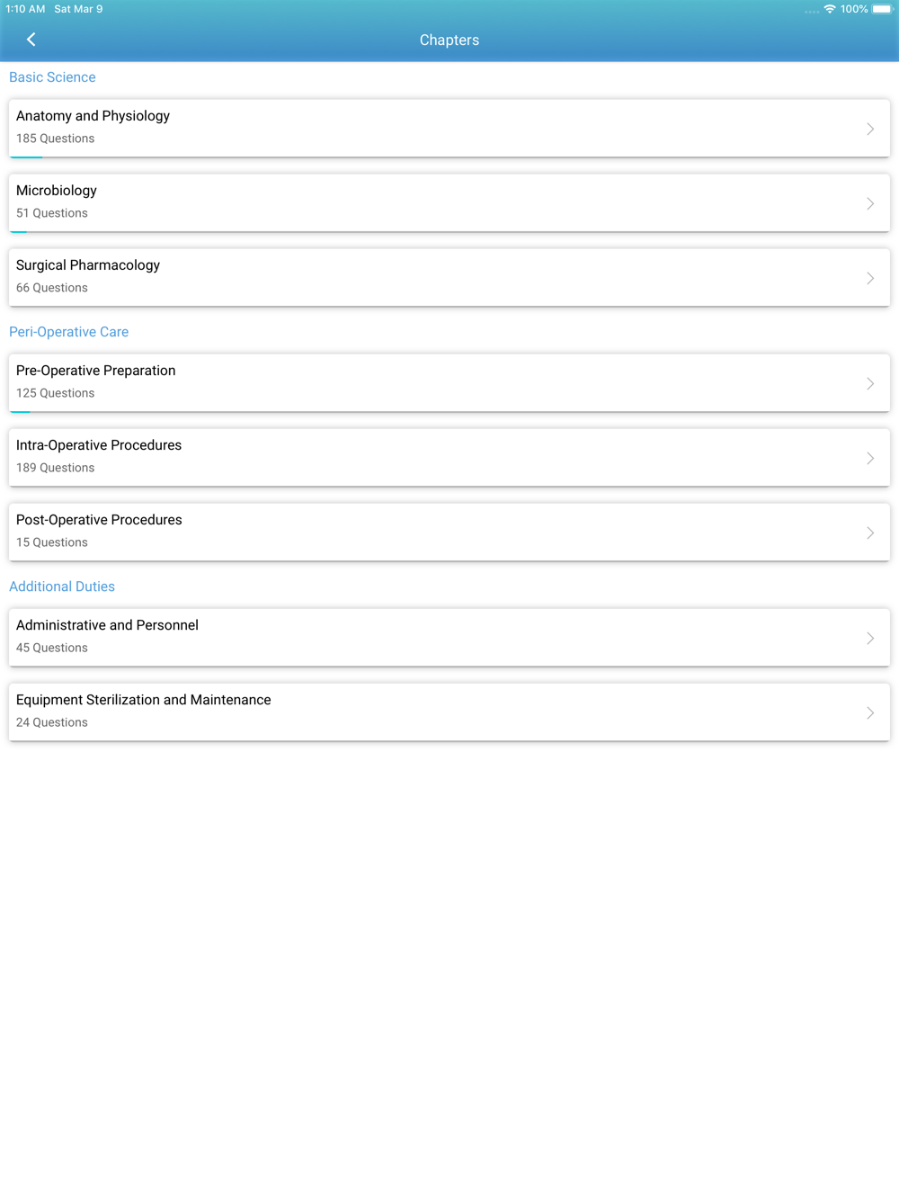Check the battery icon in status bar
The height and width of the screenshot is (1200, 899).
(x=882, y=9)
